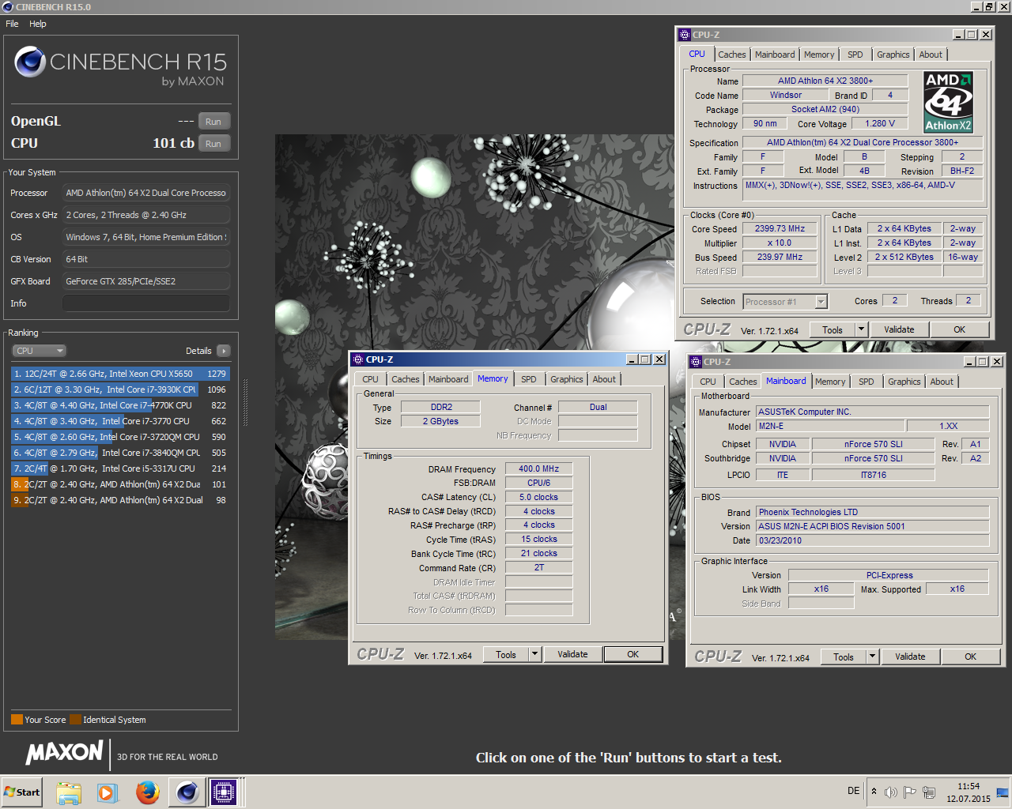Click the Identical System brown legend swatch
Screen dimensions: 1012x809
click(x=75, y=720)
